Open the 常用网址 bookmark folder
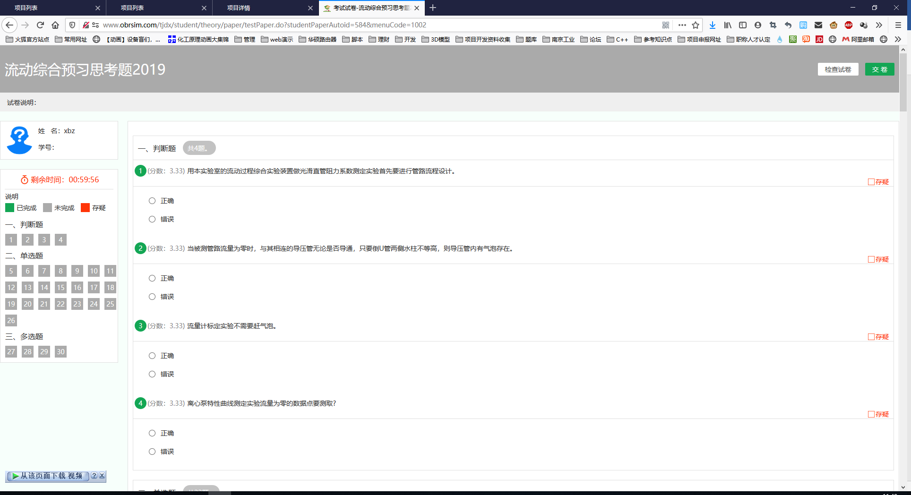The height and width of the screenshot is (495, 911). [71, 39]
